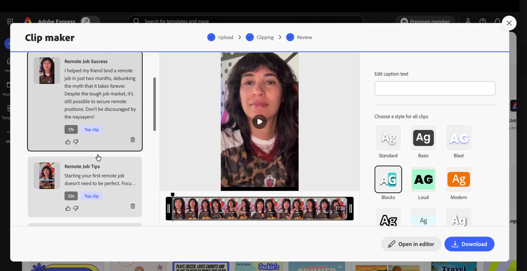Delete the Remote Job Success clip
527x271 pixels.
tap(133, 140)
